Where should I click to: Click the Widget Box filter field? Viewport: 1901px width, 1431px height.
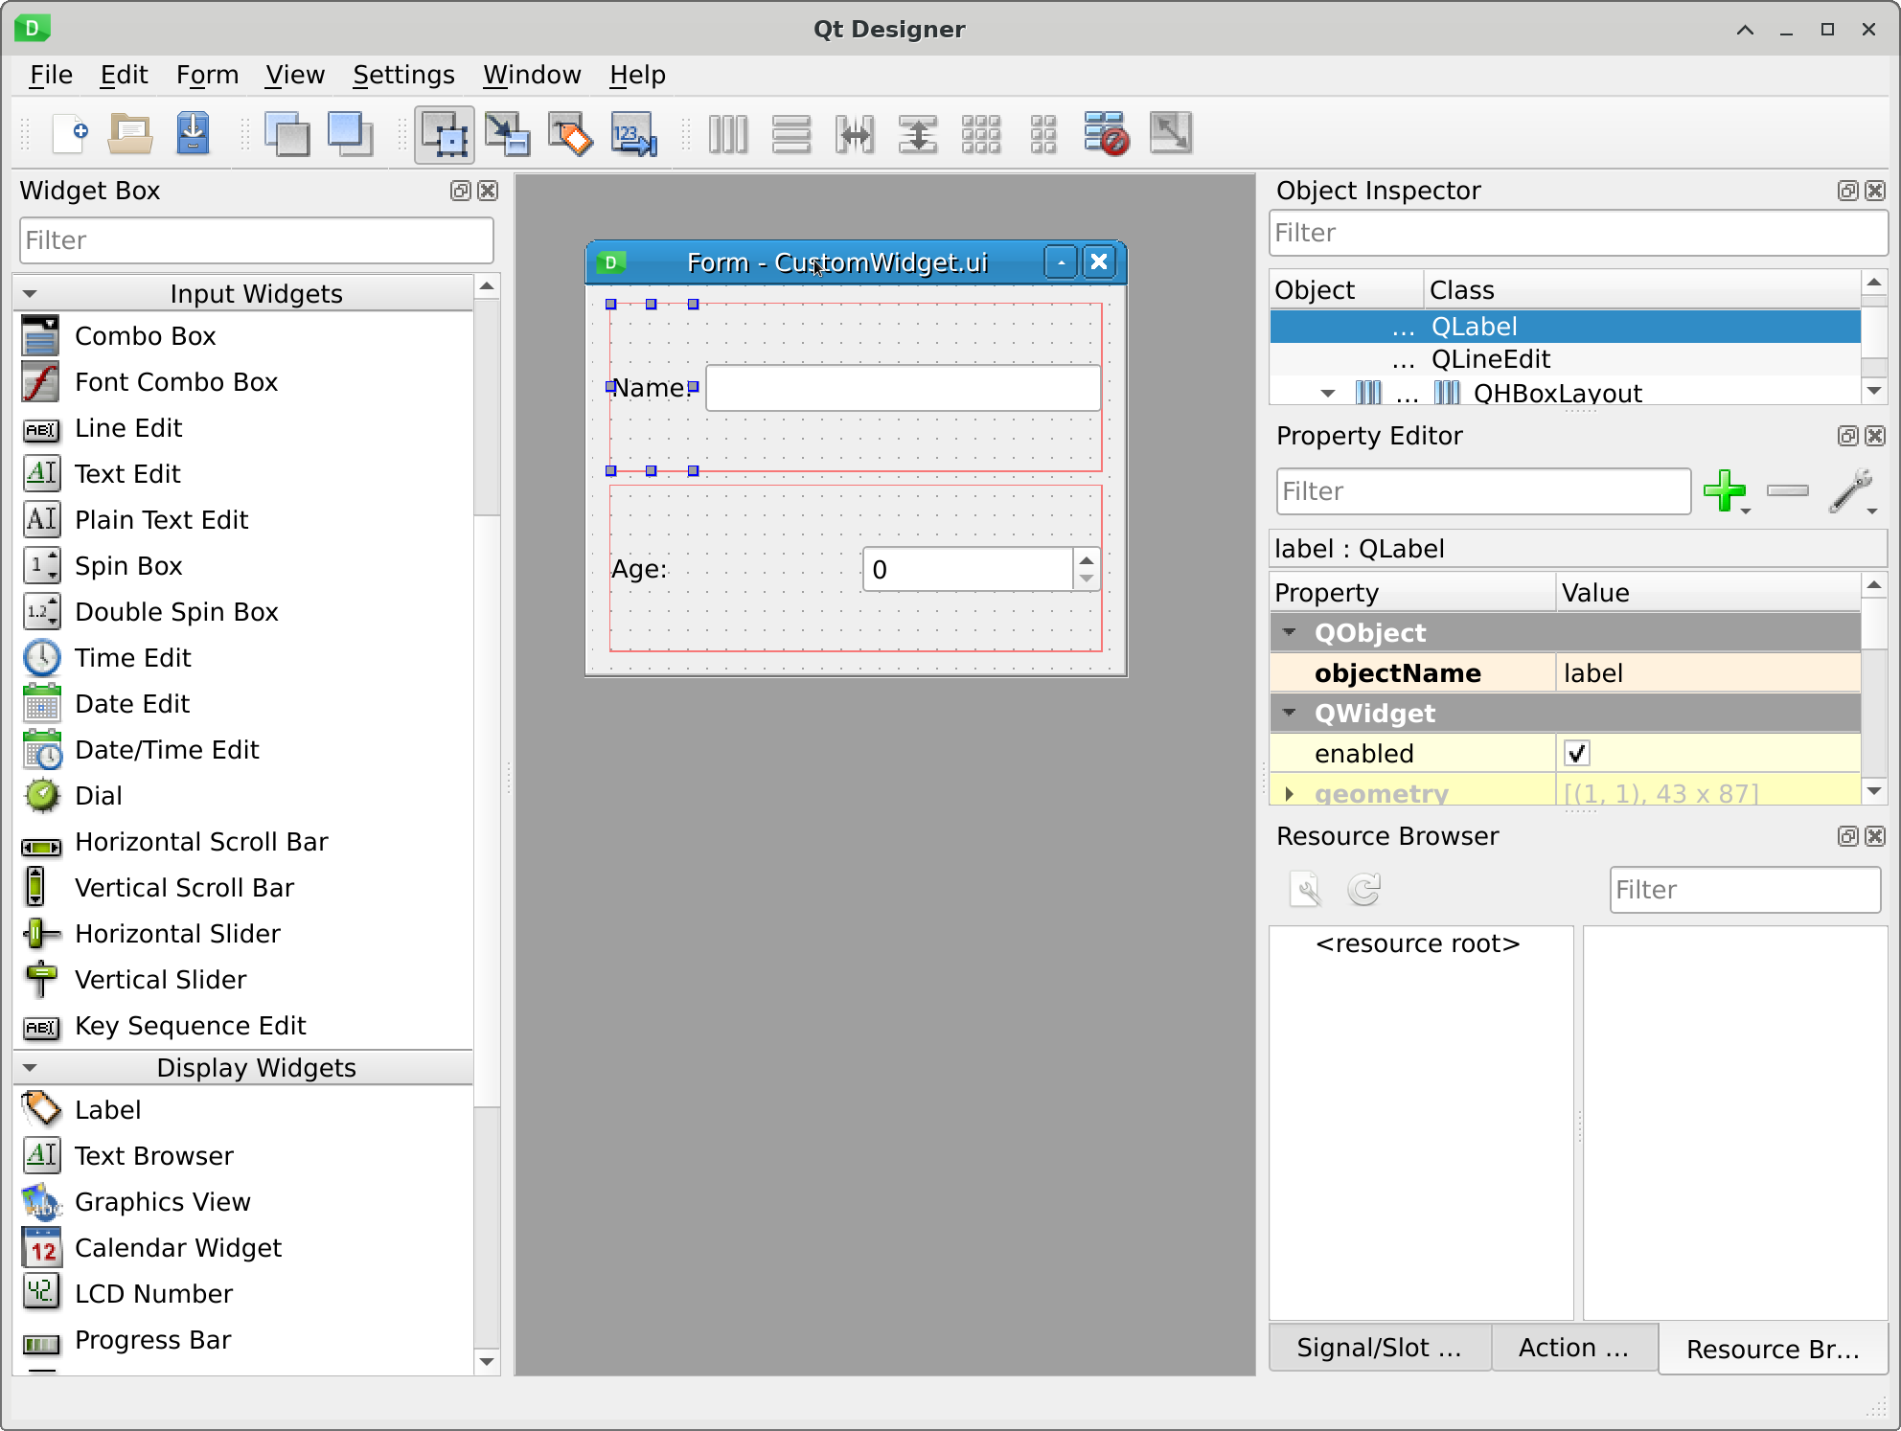click(256, 240)
